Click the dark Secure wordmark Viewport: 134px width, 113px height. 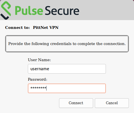click(62, 10)
